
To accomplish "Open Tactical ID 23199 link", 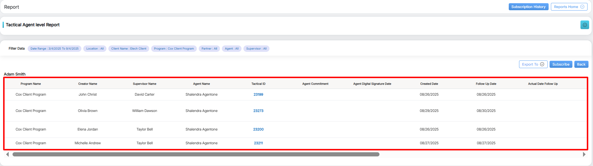I will pyautogui.click(x=258, y=95).
